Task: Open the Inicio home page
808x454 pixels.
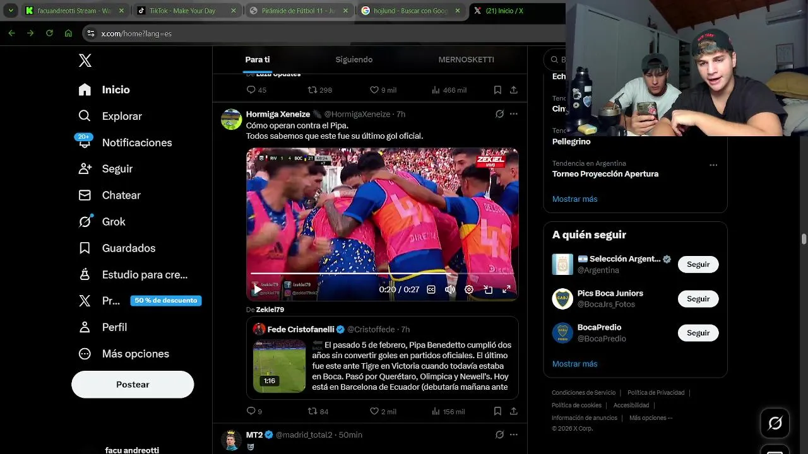Action: (x=104, y=90)
